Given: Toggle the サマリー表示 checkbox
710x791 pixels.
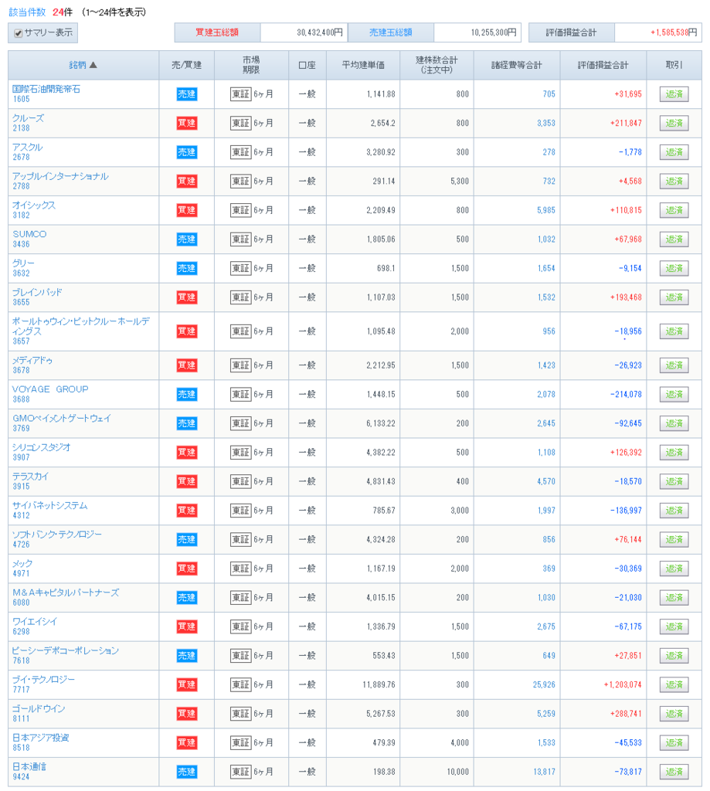Looking at the screenshot, I should [19, 33].
